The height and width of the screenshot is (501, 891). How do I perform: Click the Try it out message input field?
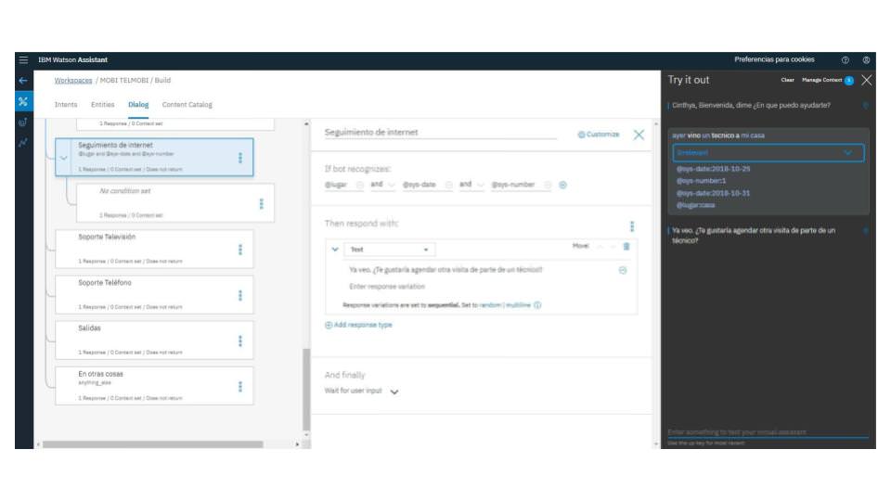[768, 432]
